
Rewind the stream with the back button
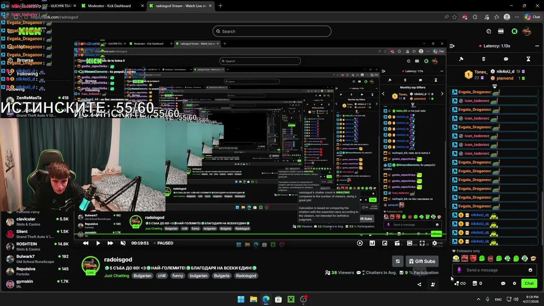point(85,243)
